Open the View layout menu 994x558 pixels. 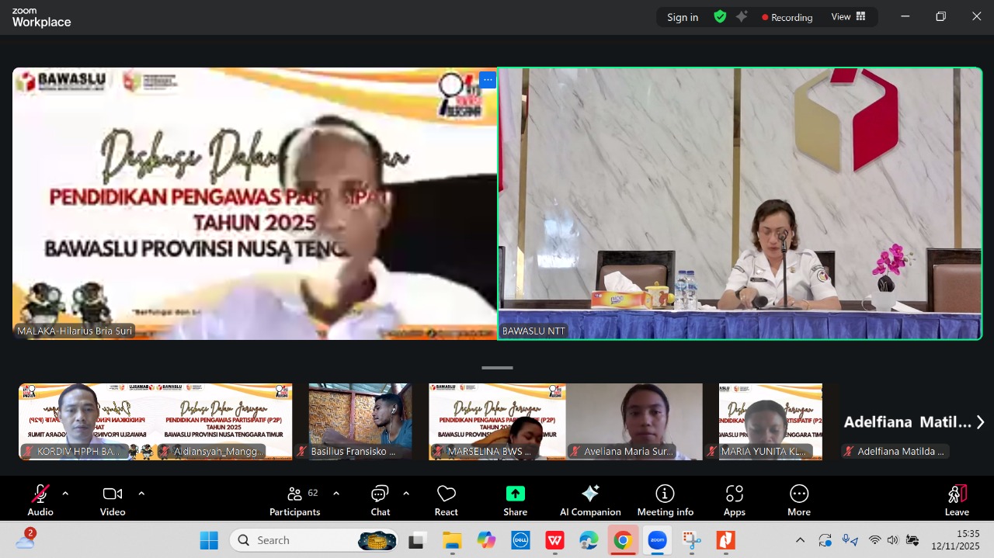pos(848,16)
